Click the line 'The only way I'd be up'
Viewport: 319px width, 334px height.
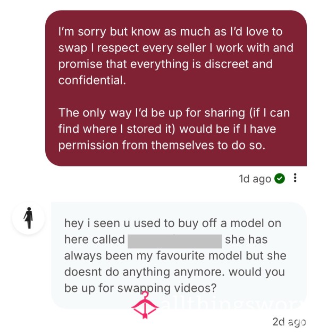(x=174, y=113)
